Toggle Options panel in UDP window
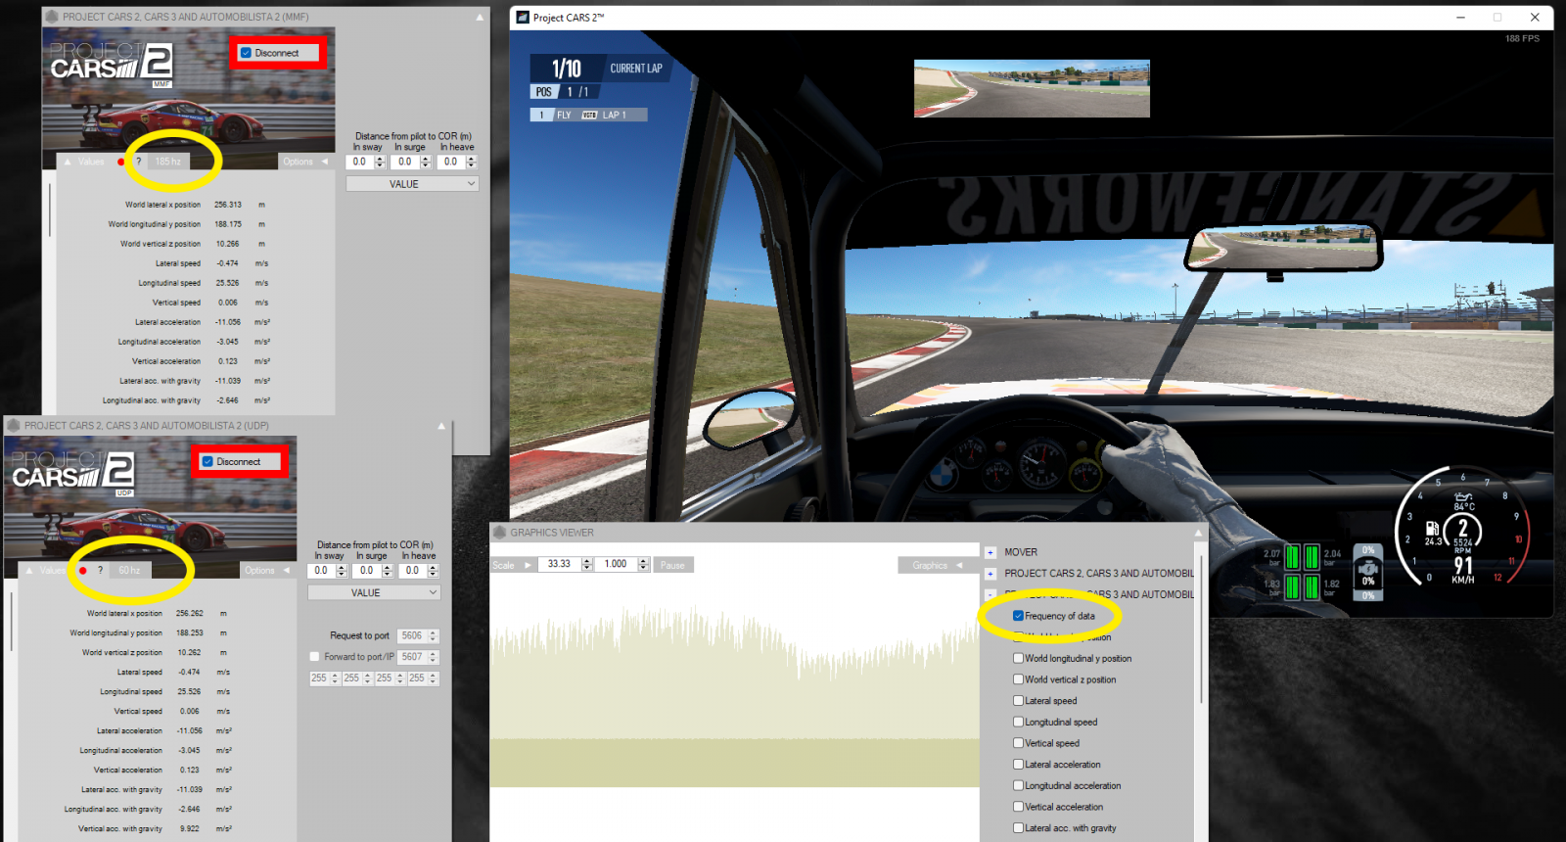Viewport: 1566px width, 842px height. [267, 570]
